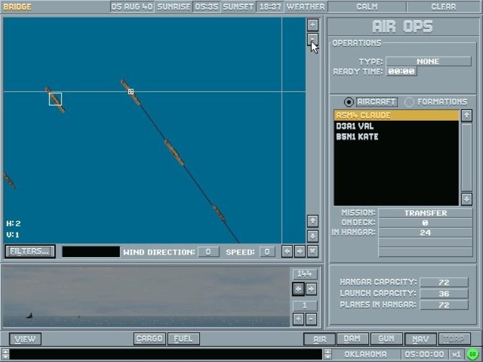
Task: Switch to the GUN station tab
Action: (386, 339)
